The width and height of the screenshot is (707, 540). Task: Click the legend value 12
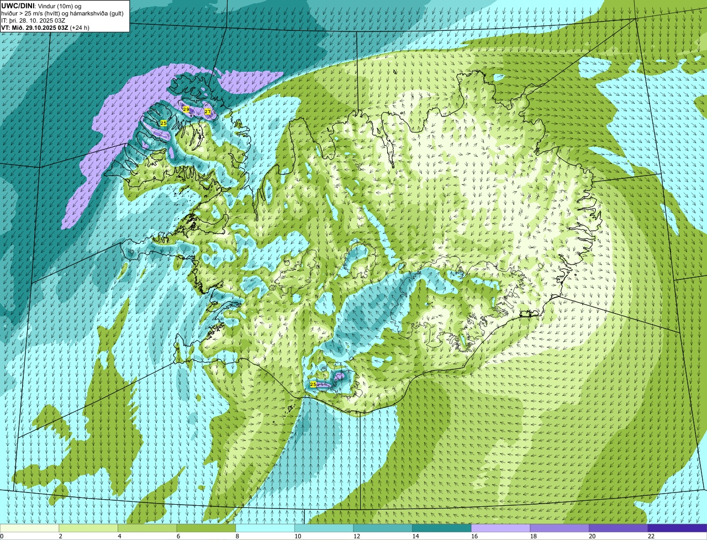click(357, 536)
